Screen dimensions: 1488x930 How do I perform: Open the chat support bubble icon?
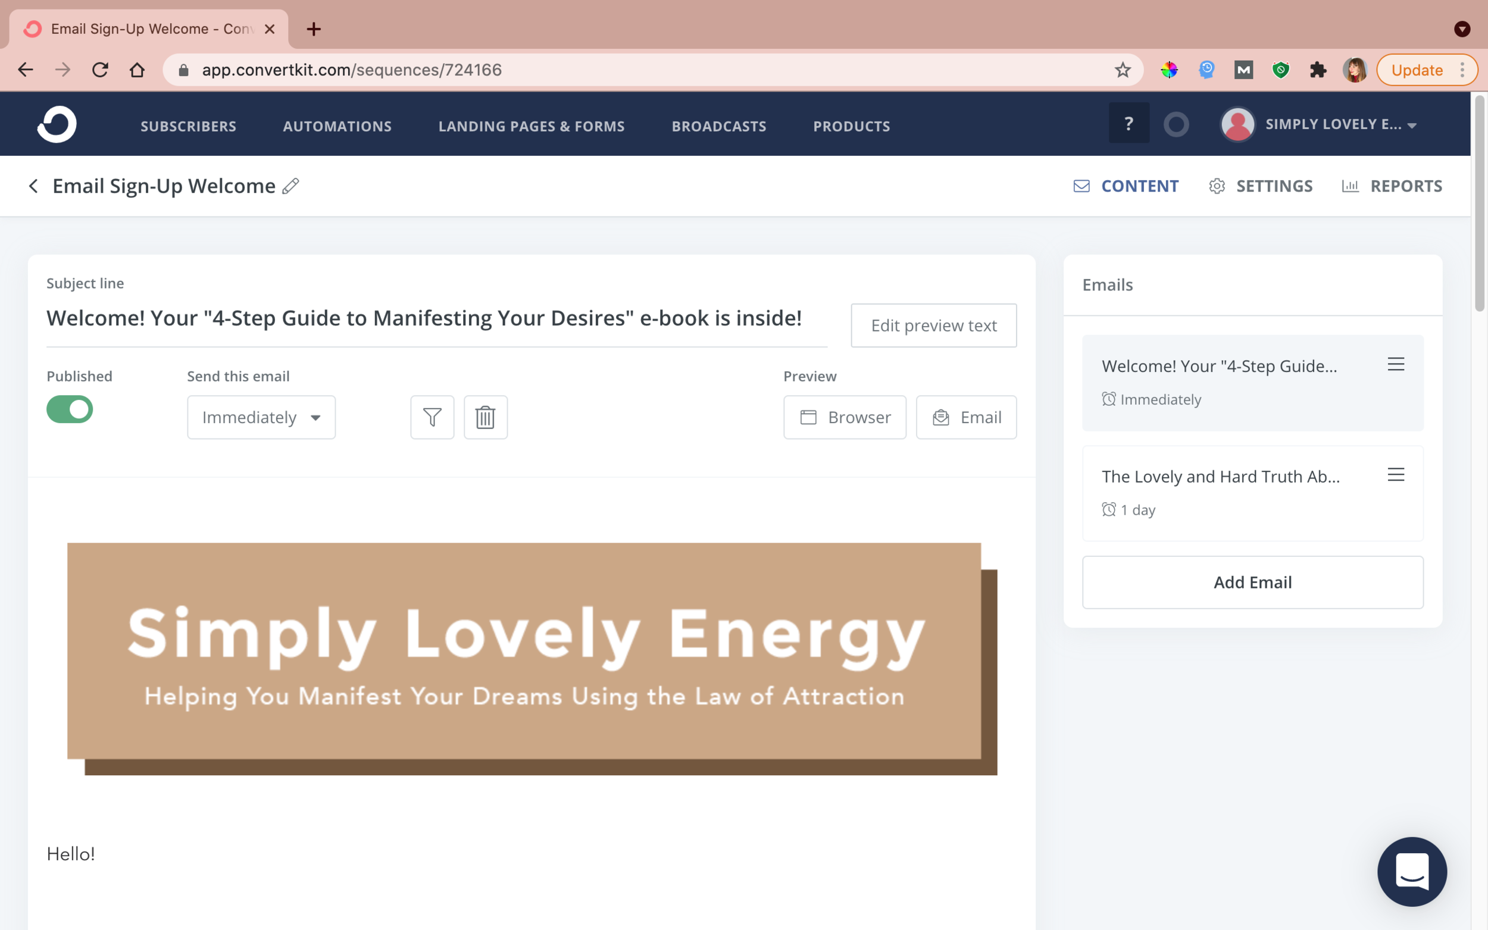click(x=1411, y=871)
